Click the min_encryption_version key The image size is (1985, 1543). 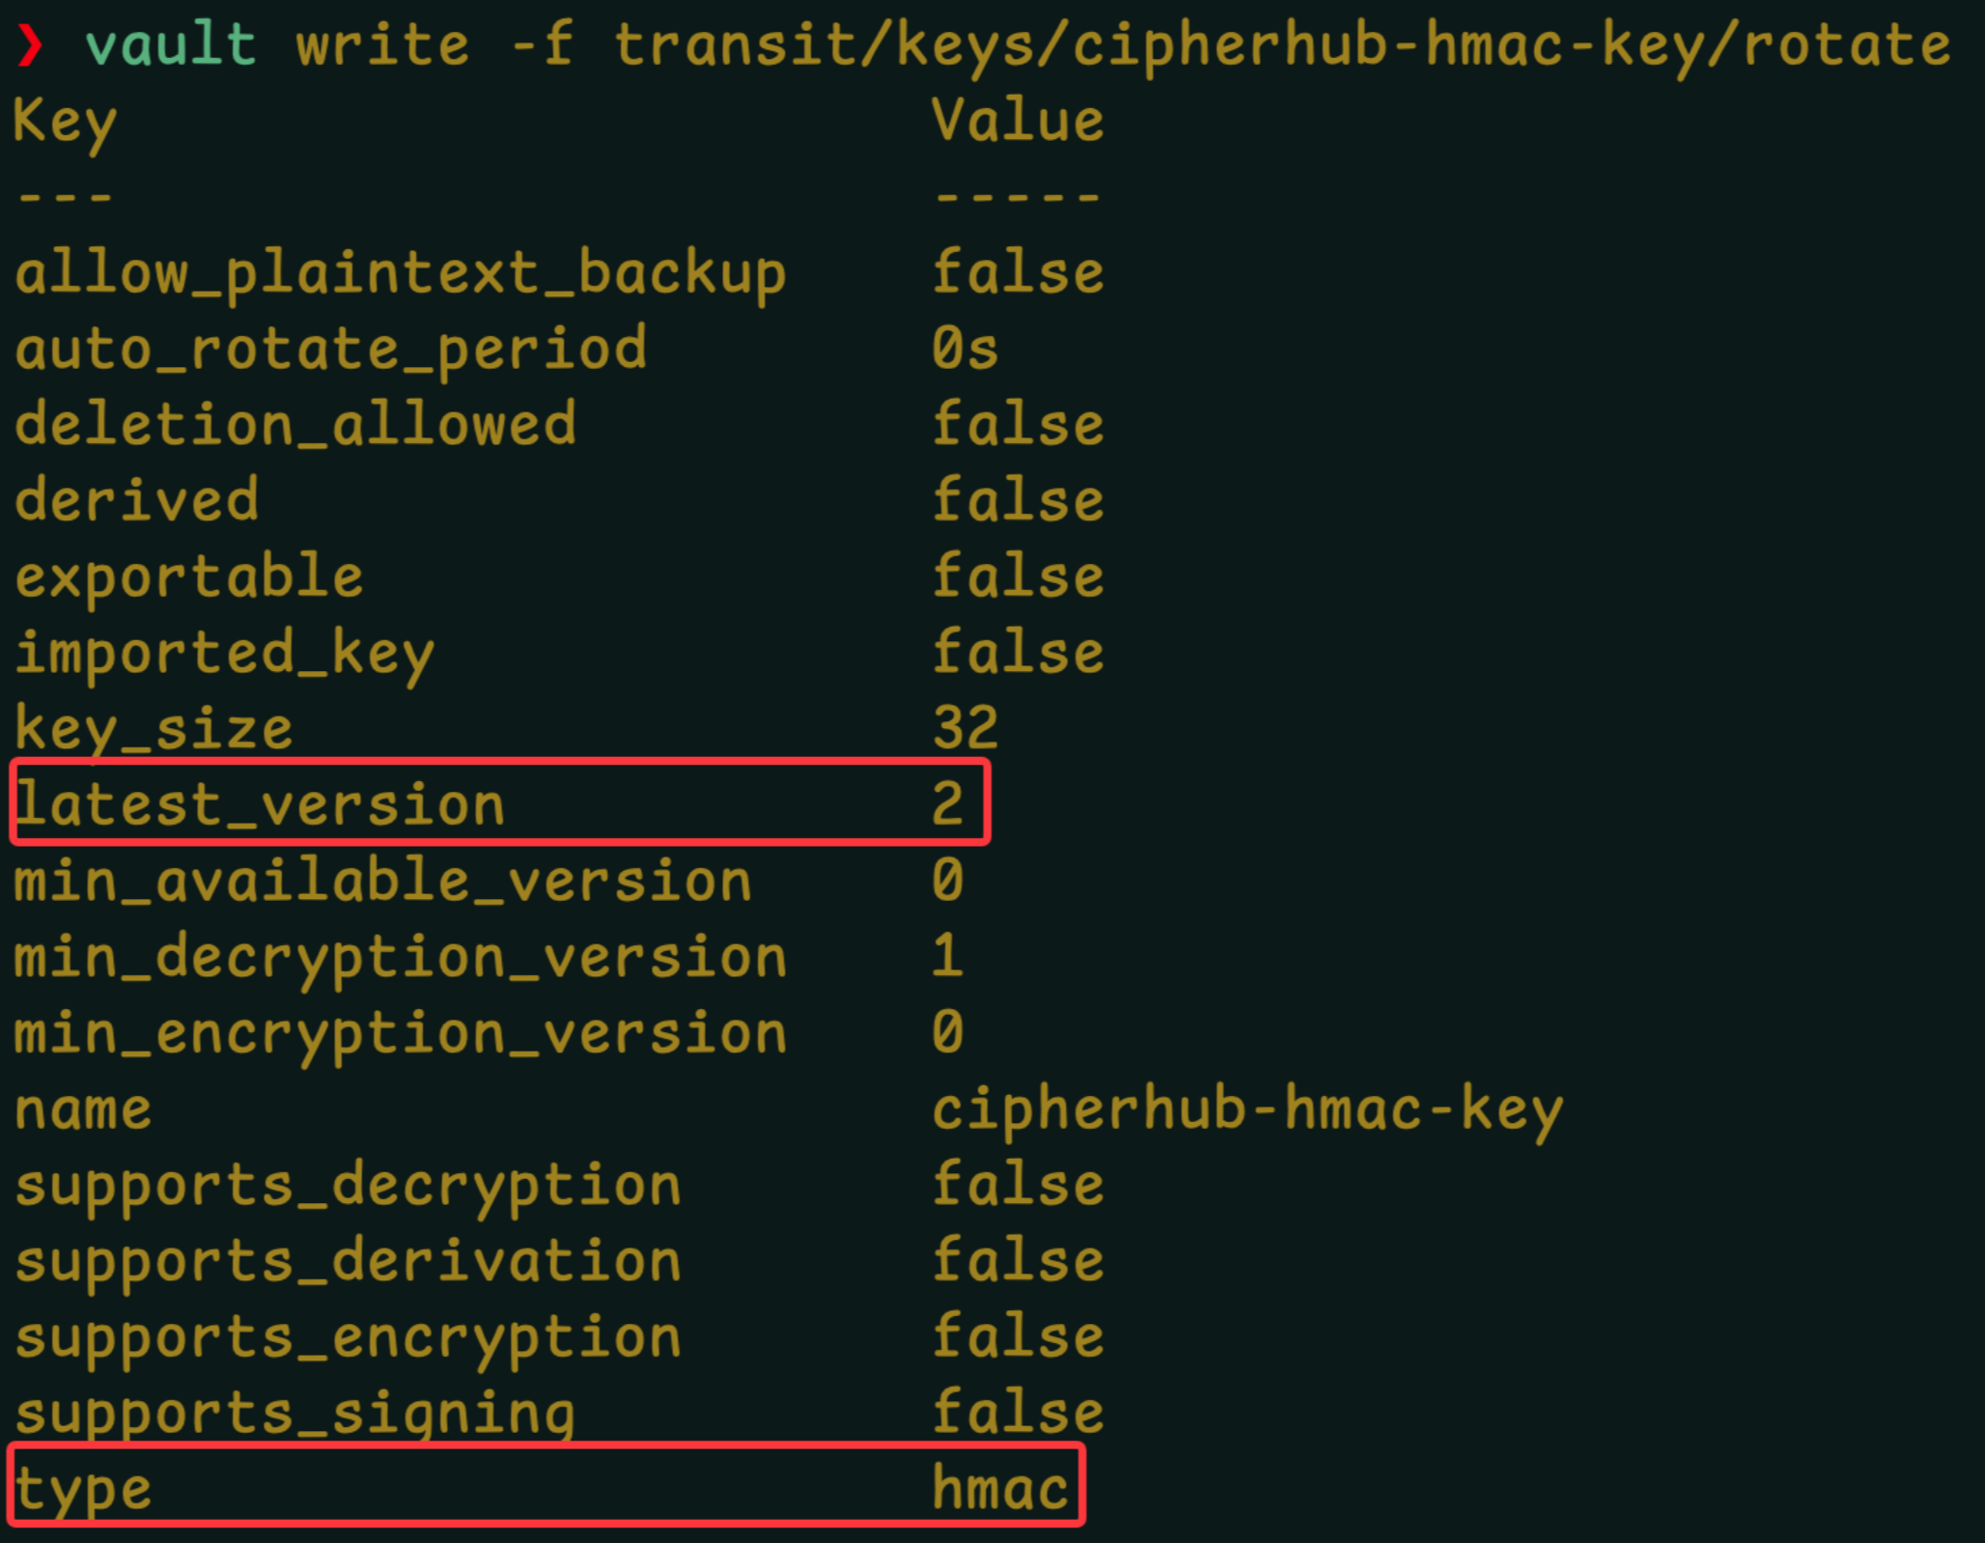401,1033
